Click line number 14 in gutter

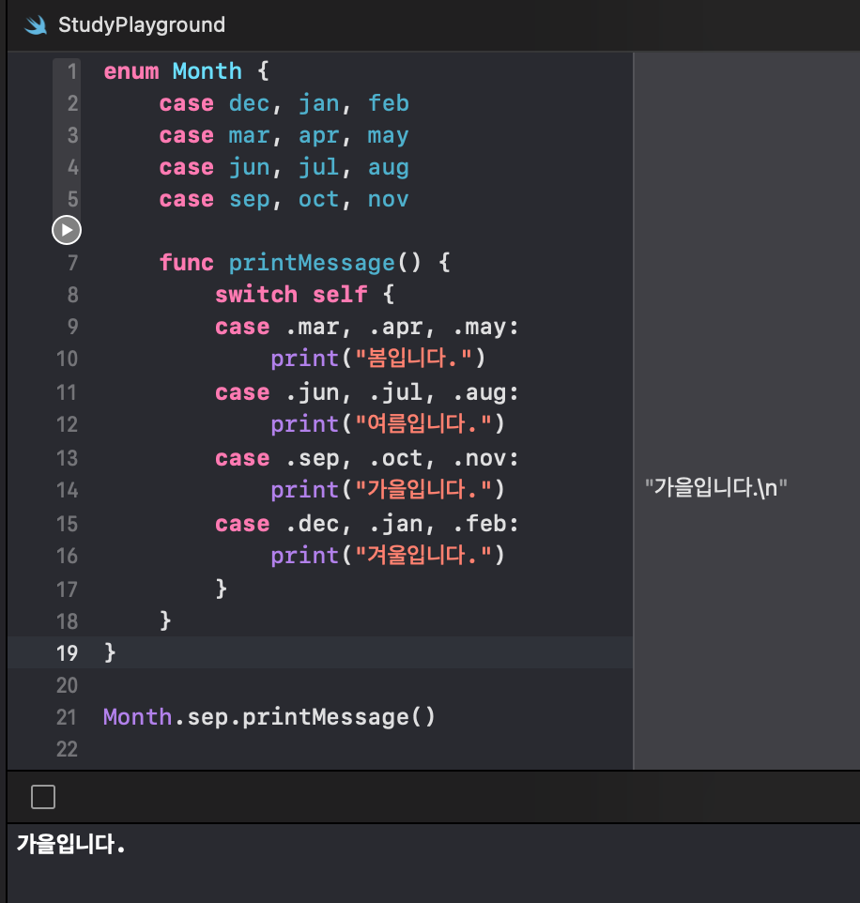tap(67, 490)
